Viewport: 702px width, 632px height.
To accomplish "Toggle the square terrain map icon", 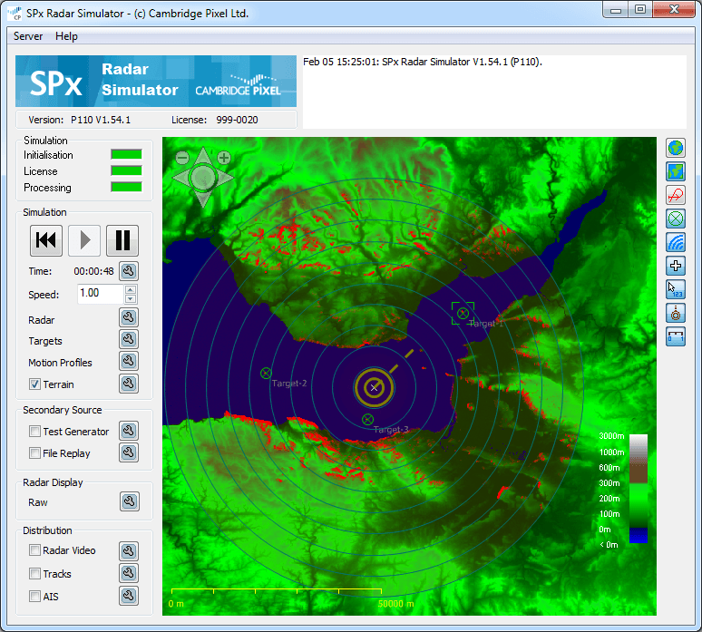I will 675,171.
